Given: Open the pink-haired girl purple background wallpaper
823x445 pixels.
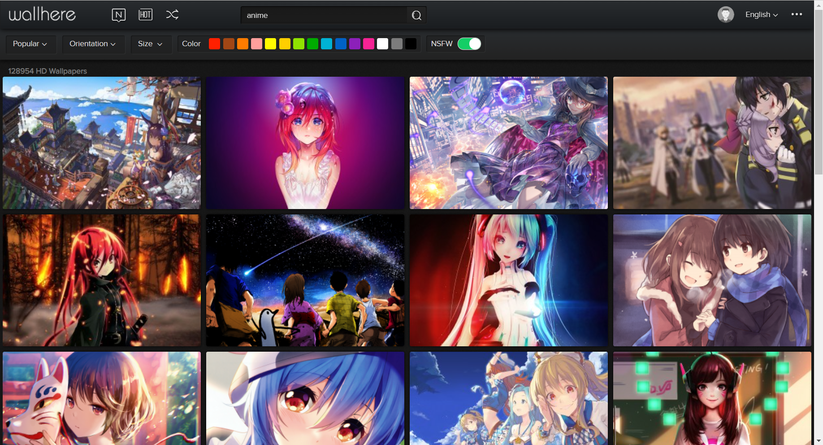Looking at the screenshot, I should coord(305,143).
